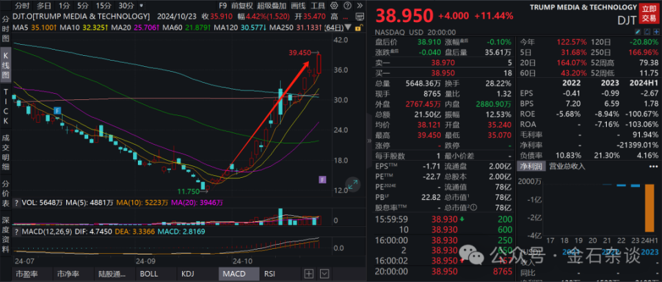Click the 换手 value 28.22%
Image resolution: width=662 pixels, height=282 pixels.
498,83
